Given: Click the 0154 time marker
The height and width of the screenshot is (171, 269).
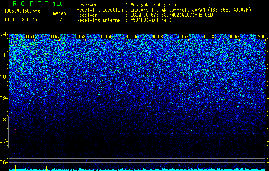Looking at the screenshot, I should [x=106, y=37].
